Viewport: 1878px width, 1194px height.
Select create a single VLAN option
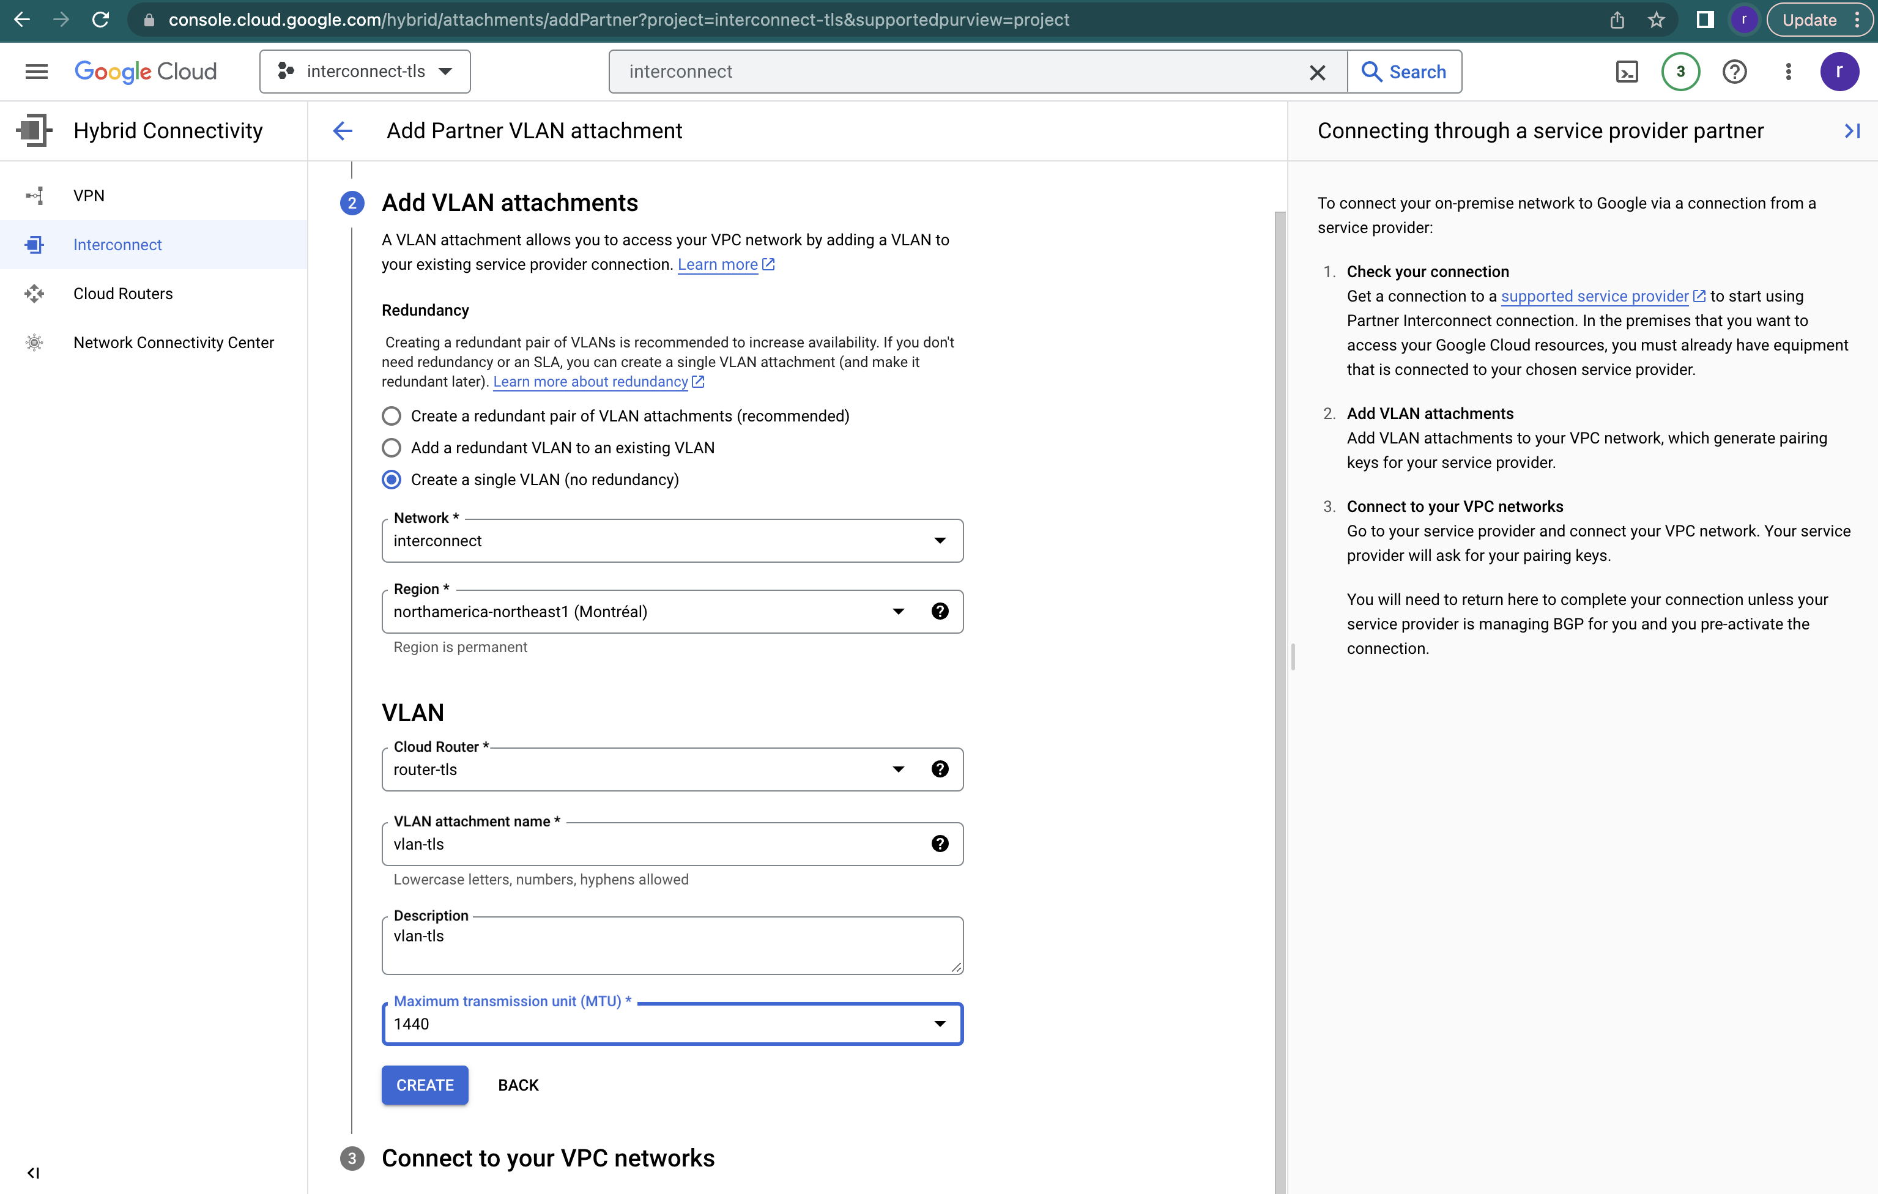(x=391, y=479)
